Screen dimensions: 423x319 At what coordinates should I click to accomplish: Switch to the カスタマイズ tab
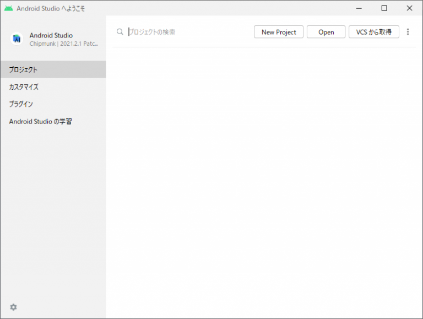pyautogui.click(x=53, y=87)
